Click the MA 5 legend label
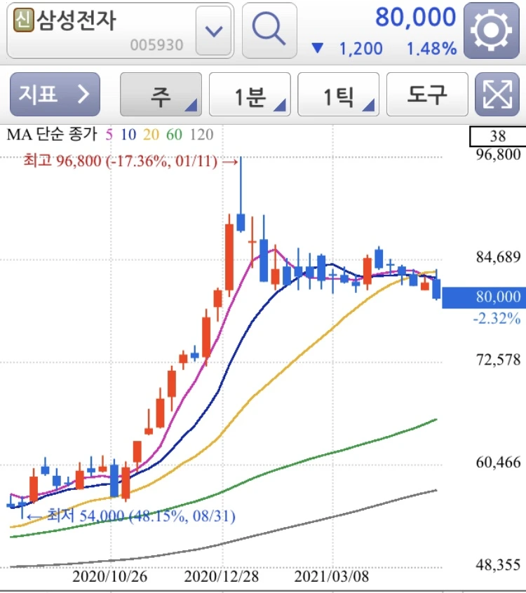Screen dimensions: 526x593 (109, 135)
